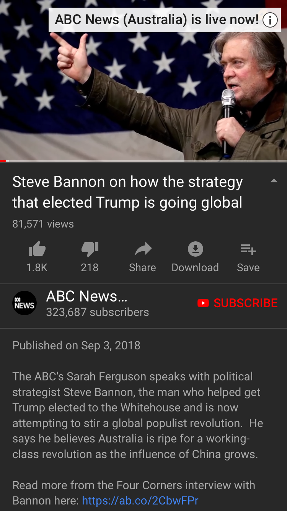
Task: Tap the 218 dislike count
Action: tap(90, 267)
